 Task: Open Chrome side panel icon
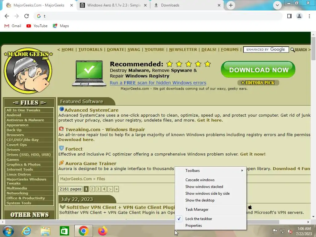[289, 16]
